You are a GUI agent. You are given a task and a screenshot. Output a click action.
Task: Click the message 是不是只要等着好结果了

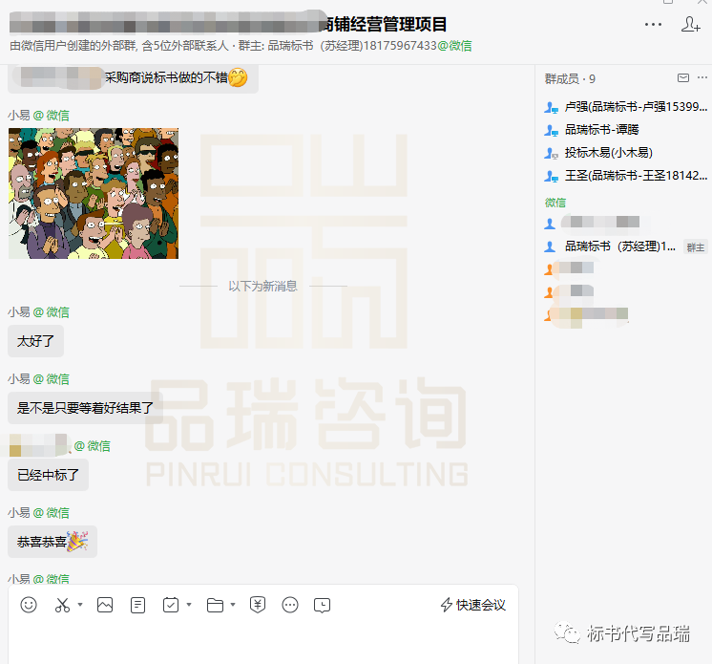tap(85, 408)
